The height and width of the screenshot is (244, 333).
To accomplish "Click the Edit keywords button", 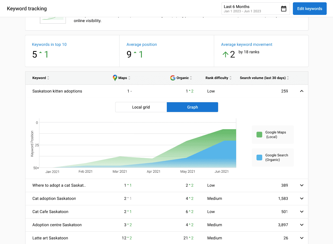I will [310, 9].
